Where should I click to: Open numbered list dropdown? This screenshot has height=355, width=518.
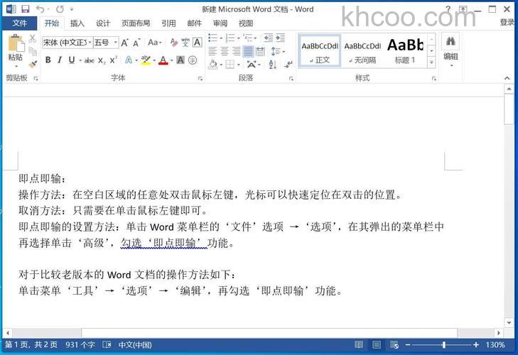[238, 38]
